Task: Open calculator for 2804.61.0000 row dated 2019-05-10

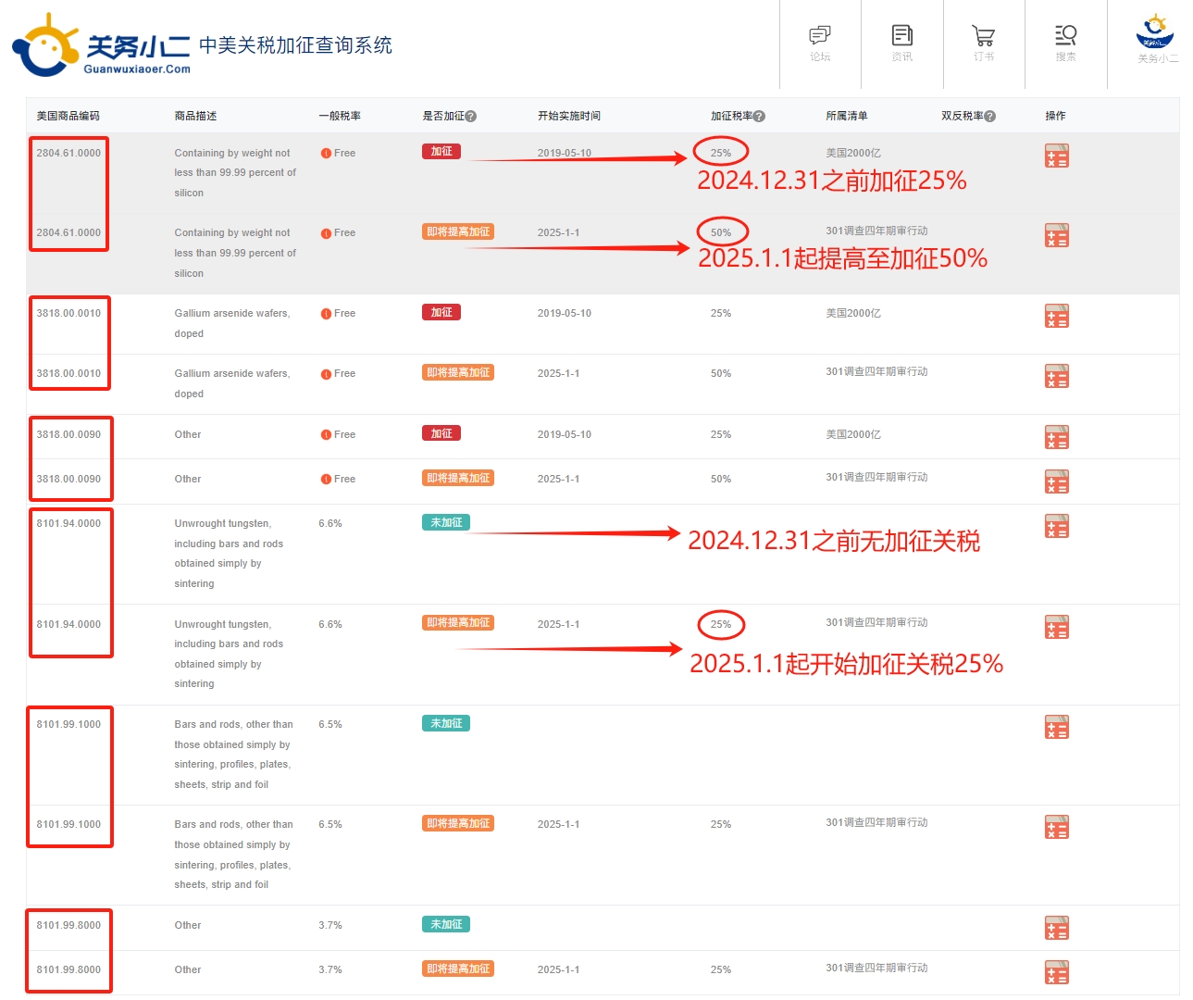Action: tap(1056, 155)
